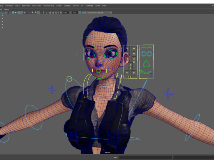
Task: Select the left eyebrow curve in face picker
Action: pos(144,48)
